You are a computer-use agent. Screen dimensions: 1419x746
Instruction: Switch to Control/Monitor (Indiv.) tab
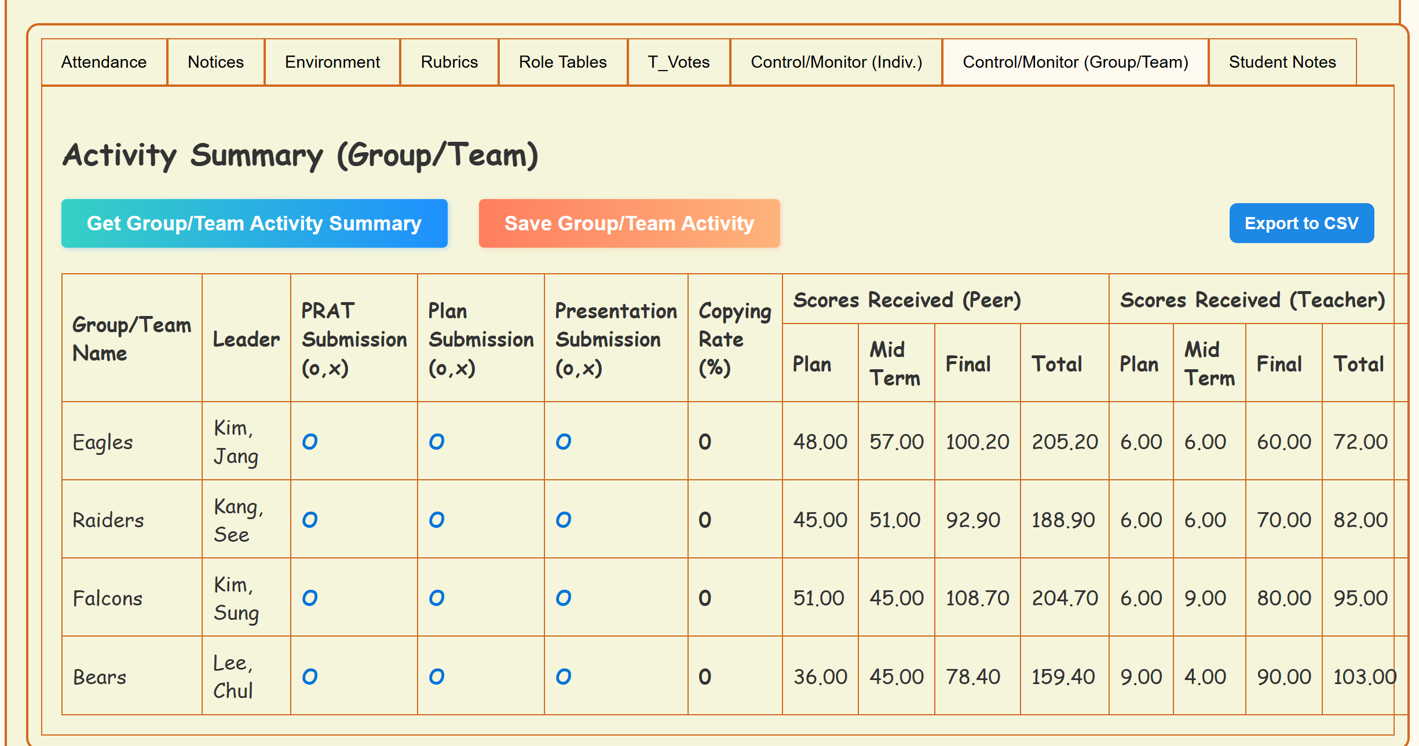tap(836, 62)
